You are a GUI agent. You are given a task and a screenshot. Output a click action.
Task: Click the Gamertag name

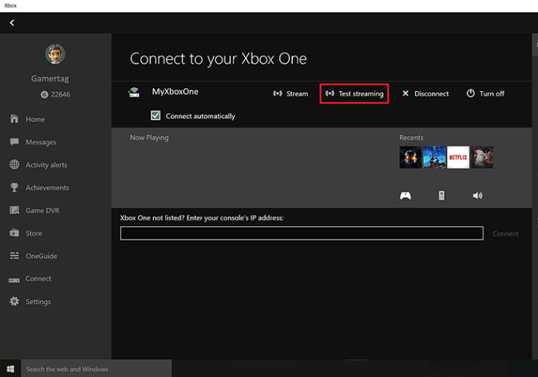coord(50,79)
